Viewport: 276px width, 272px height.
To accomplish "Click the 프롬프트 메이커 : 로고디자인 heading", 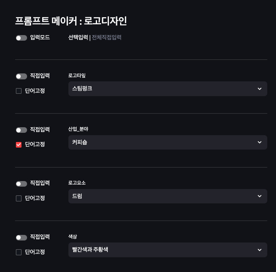I will tap(71, 21).
